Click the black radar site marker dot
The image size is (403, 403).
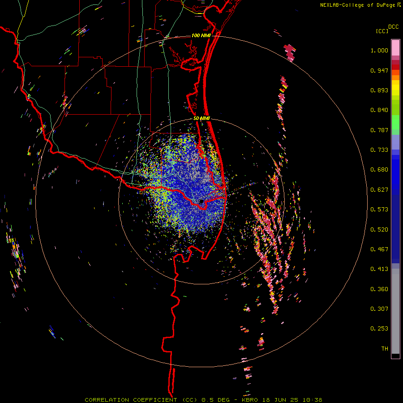click(x=201, y=201)
